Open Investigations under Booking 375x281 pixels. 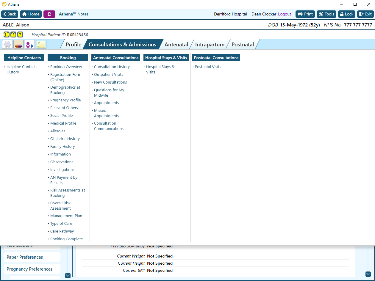pyautogui.click(x=62, y=170)
